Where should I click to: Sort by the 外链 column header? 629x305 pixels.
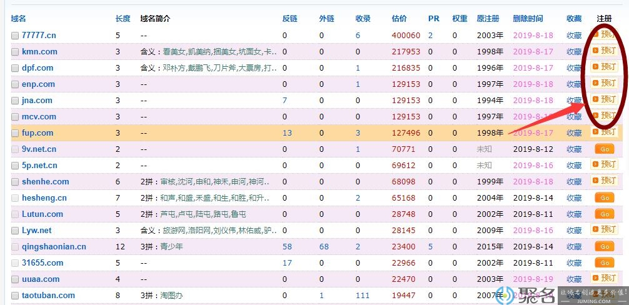click(x=326, y=18)
